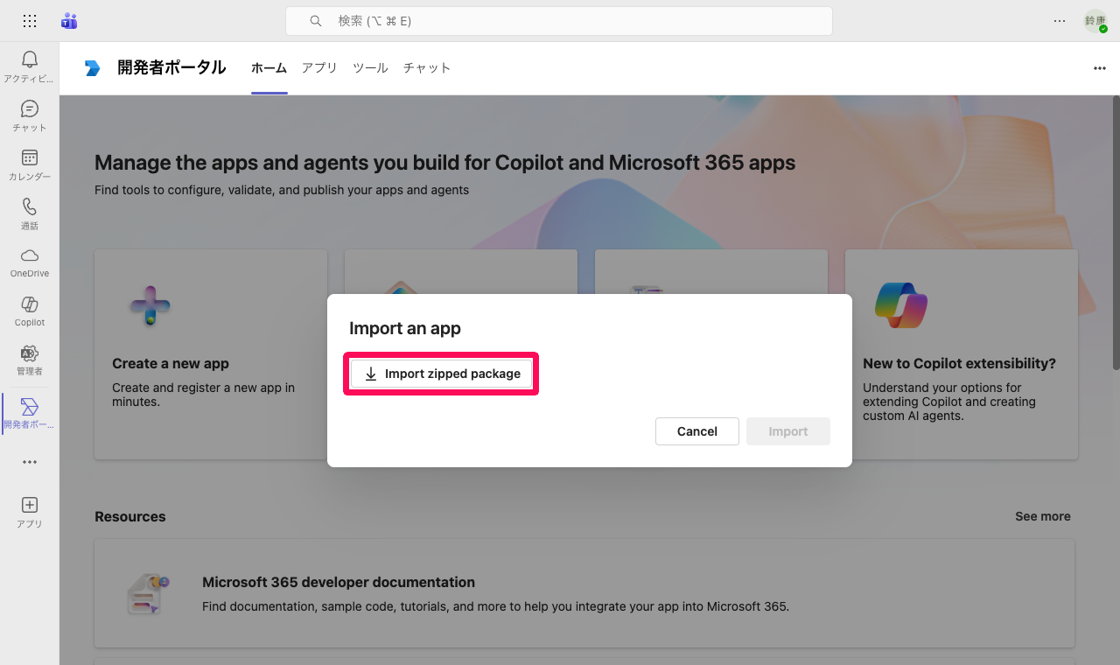Image resolution: width=1120 pixels, height=665 pixels.
Task: Click the page vertical scrollbar
Action: (x=1116, y=232)
